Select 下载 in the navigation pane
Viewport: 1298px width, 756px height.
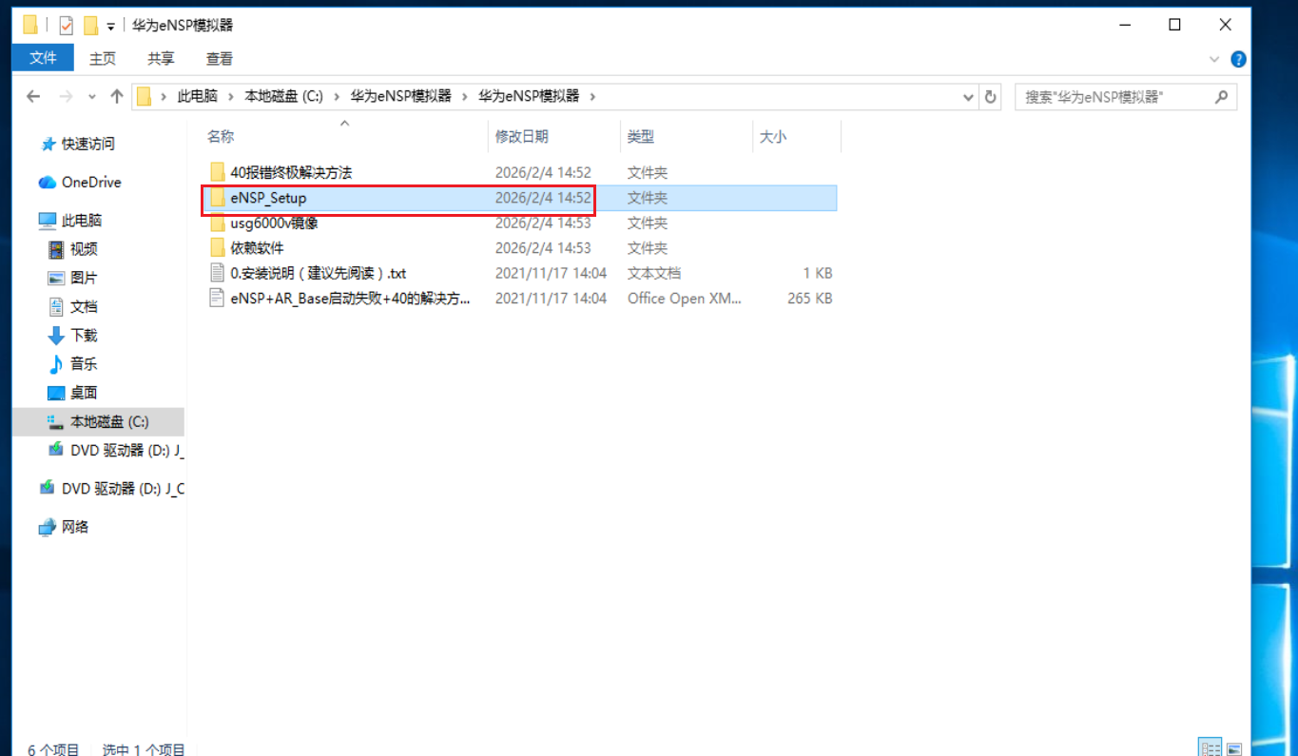click(84, 335)
